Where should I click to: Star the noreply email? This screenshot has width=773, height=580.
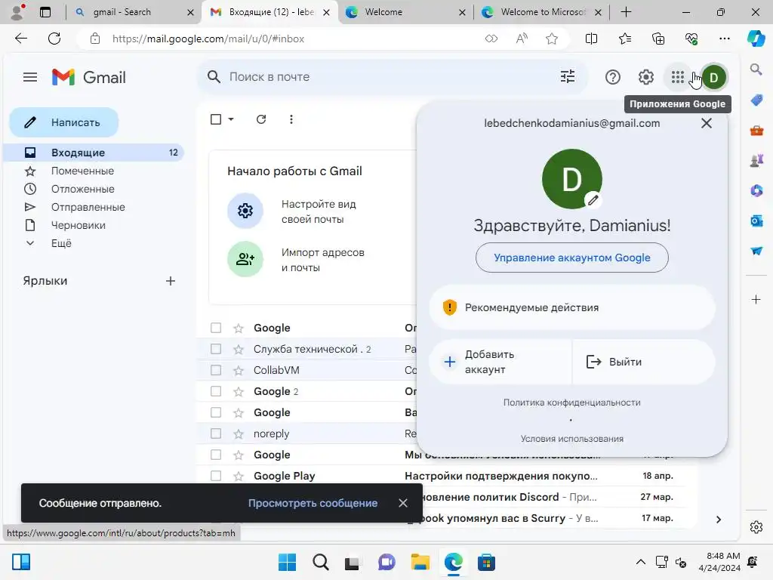[x=239, y=433]
